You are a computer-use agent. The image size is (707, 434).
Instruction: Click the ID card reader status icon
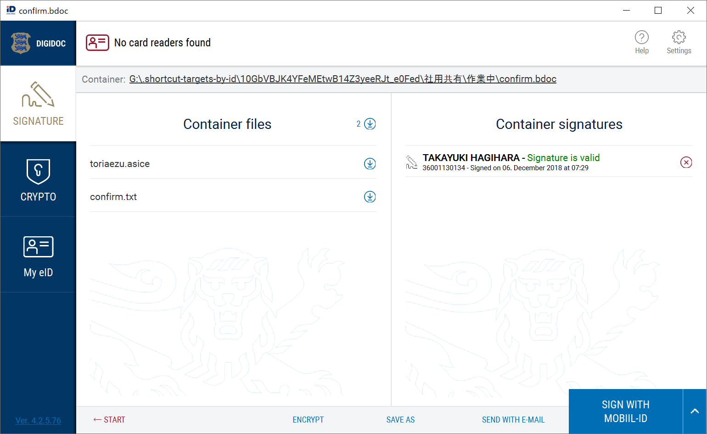[x=97, y=43]
